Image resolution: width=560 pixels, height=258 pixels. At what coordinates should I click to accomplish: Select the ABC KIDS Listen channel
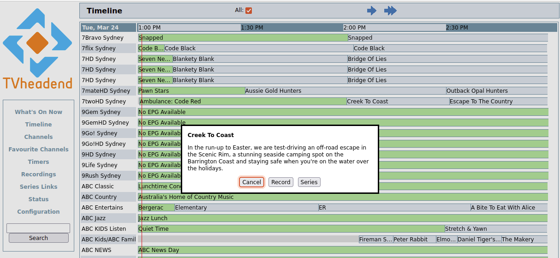tap(108, 229)
